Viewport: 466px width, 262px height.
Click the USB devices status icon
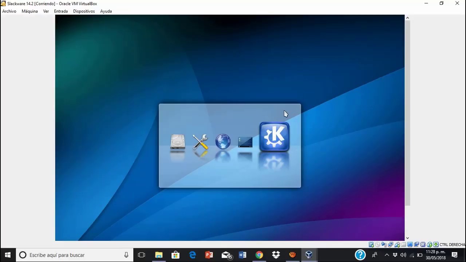click(397, 245)
